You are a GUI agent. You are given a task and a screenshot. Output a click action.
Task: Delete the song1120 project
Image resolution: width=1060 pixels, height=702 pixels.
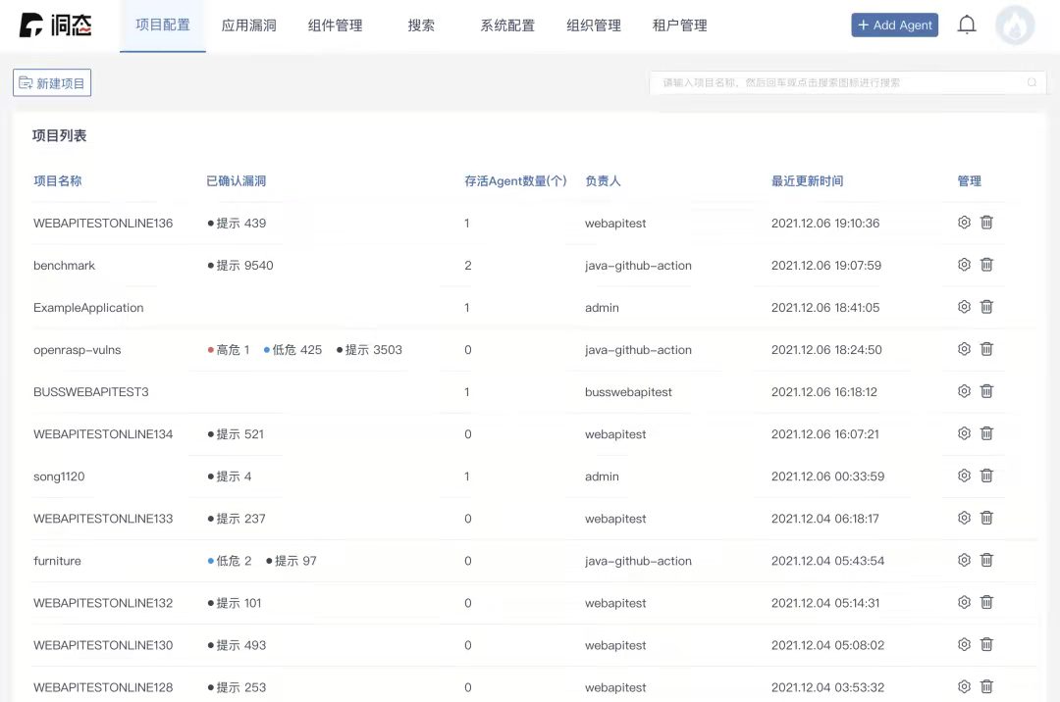point(986,476)
